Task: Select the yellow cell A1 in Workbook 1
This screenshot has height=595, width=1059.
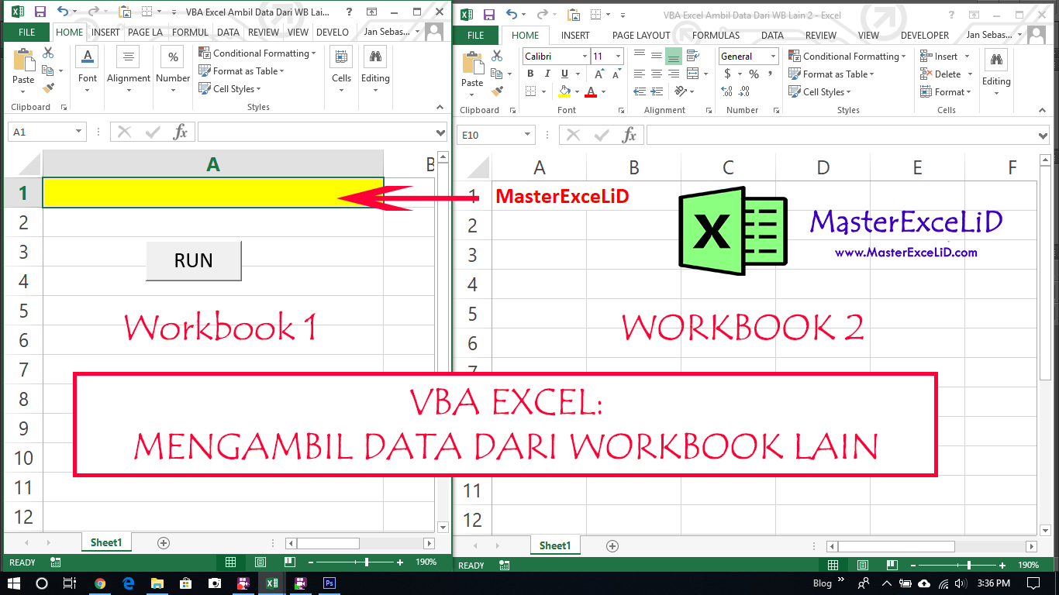Action: (x=213, y=192)
